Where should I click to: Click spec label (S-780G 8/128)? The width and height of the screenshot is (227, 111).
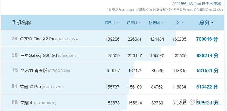pos(59,71)
